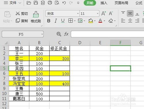The height and width of the screenshot is (109, 144).
Task: Set bottom vertical alignment
Action: (137, 14)
